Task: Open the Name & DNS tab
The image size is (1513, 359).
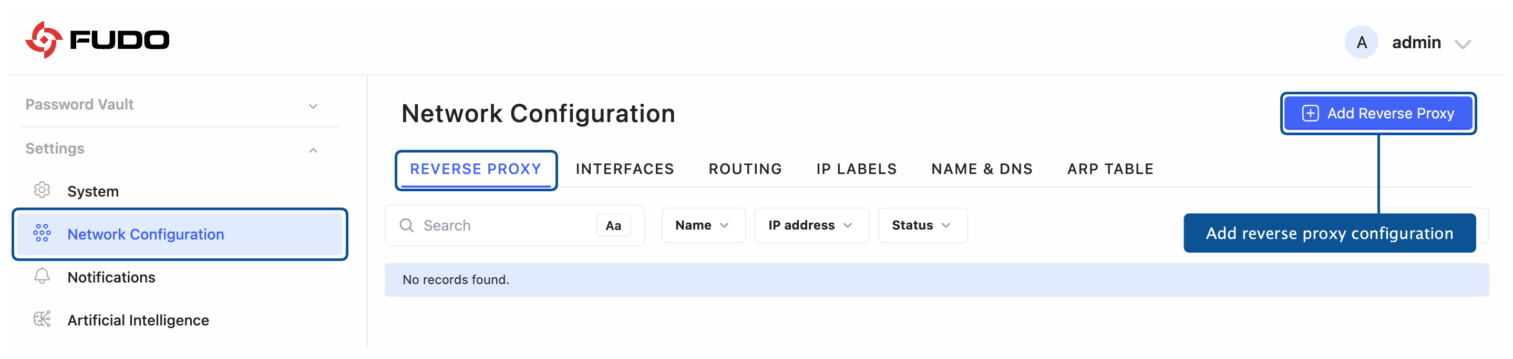Action: [x=982, y=169]
